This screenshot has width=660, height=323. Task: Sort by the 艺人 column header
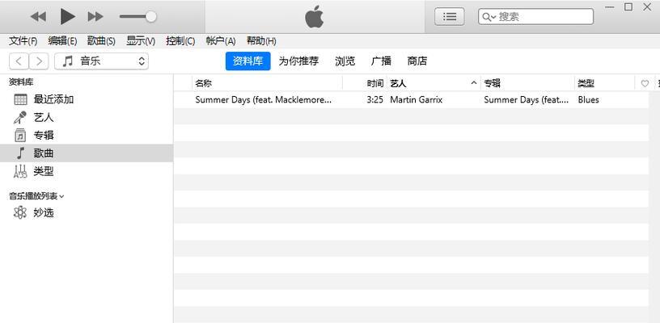pyautogui.click(x=434, y=83)
